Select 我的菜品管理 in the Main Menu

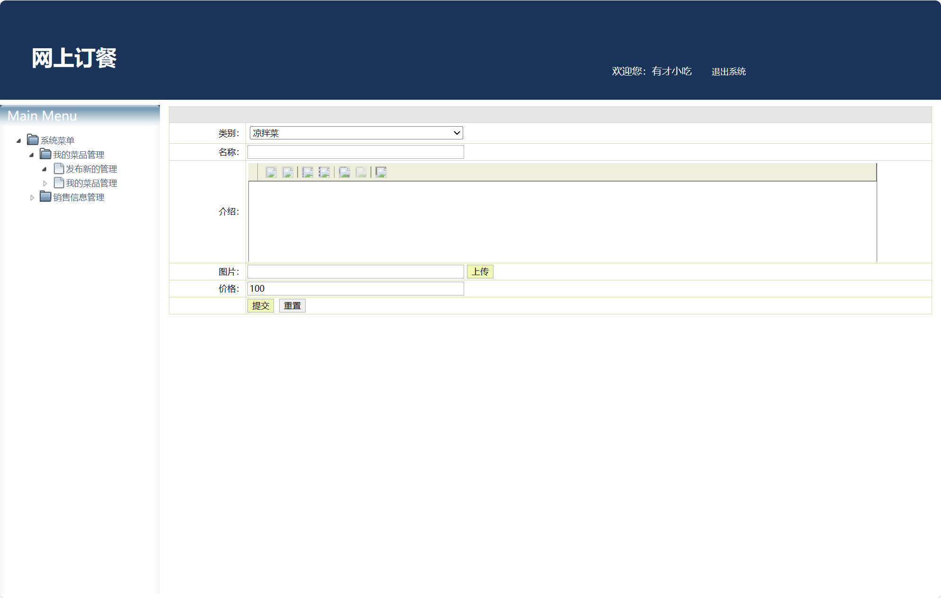(92, 183)
